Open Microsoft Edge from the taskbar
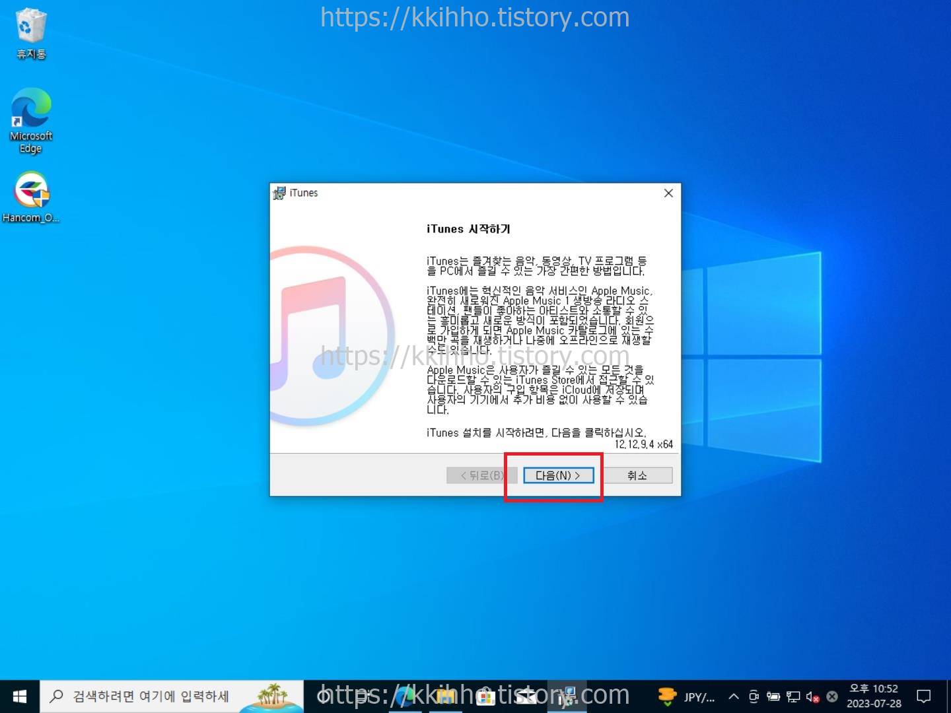951x713 pixels. click(404, 696)
